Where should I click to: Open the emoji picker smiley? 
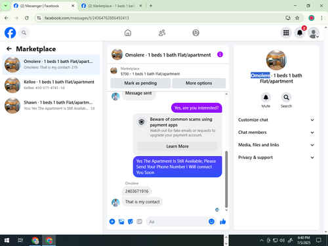point(211,222)
